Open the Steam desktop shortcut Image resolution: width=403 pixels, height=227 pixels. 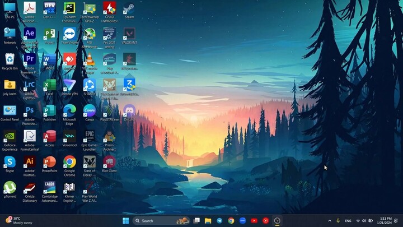pyautogui.click(x=129, y=9)
